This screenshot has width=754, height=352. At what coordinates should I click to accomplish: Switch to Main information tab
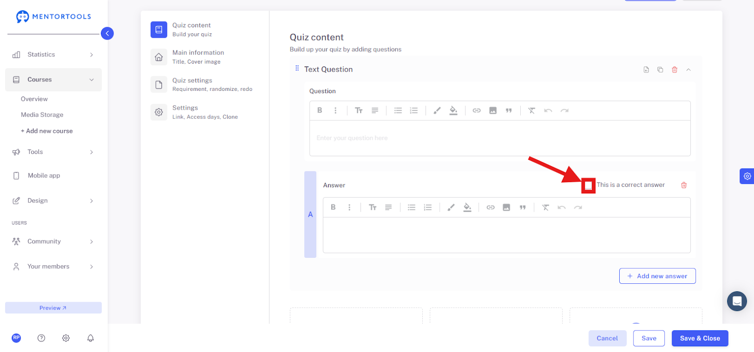(x=205, y=57)
